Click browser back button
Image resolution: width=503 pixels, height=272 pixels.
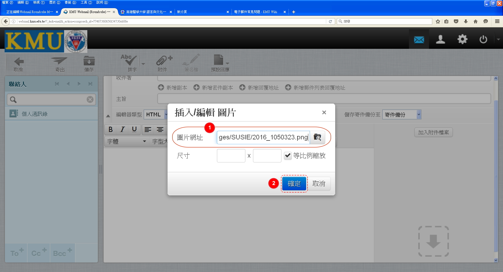click(x=6, y=21)
